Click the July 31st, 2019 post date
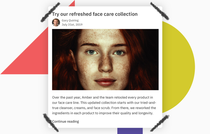210x134 pixels. point(72,25)
